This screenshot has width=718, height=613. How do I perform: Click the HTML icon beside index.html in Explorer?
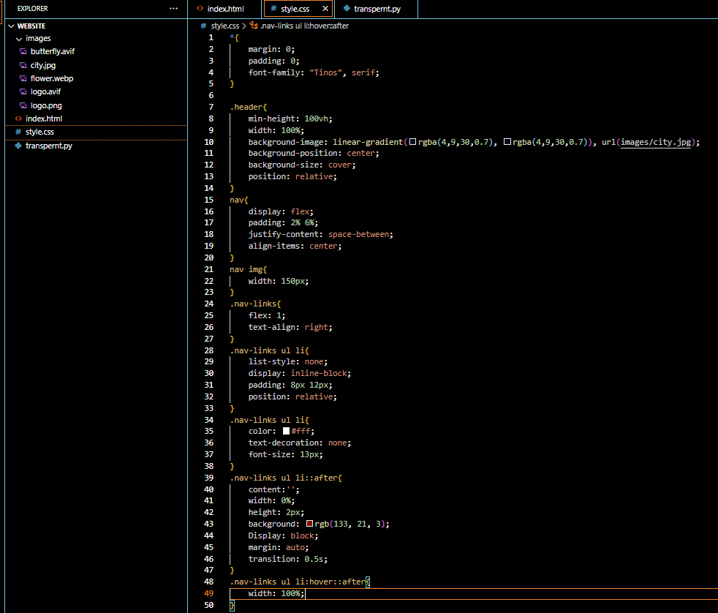[x=18, y=119]
